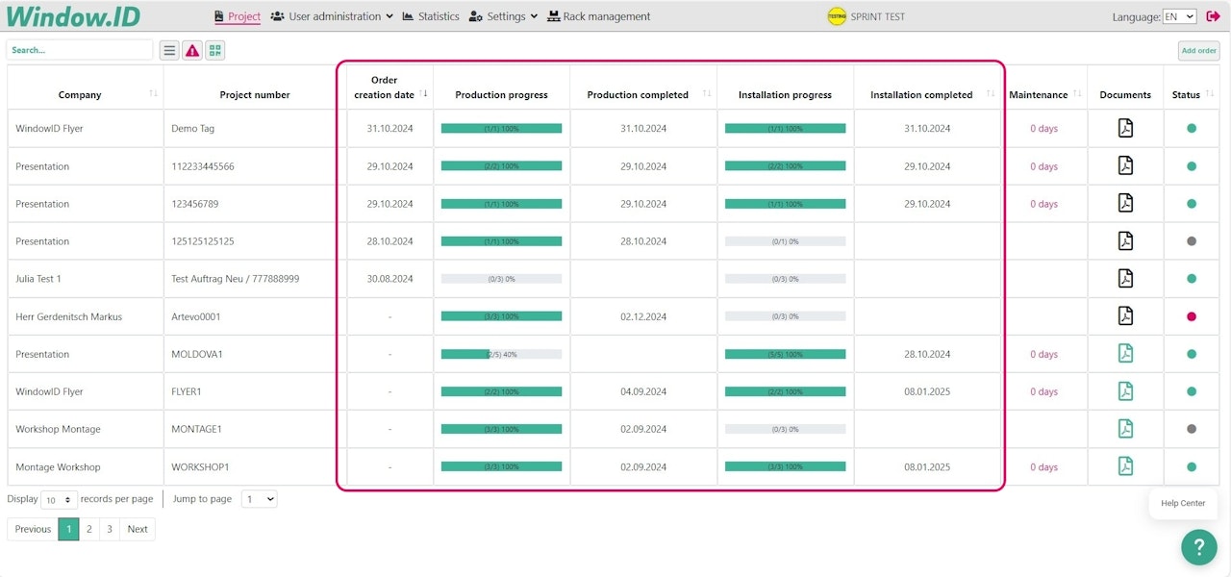Click MOLDOVA1 production progress bar at 40%
1231x577 pixels.
click(501, 354)
